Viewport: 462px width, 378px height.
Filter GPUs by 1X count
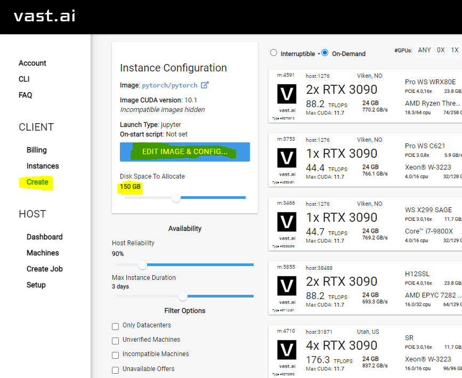455,50
